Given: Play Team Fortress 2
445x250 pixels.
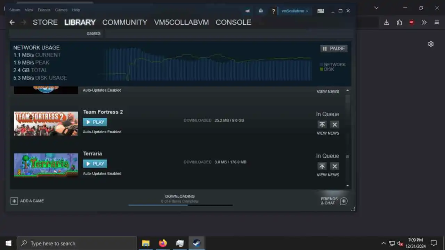Looking at the screenshot, I should tap(95, 122).
